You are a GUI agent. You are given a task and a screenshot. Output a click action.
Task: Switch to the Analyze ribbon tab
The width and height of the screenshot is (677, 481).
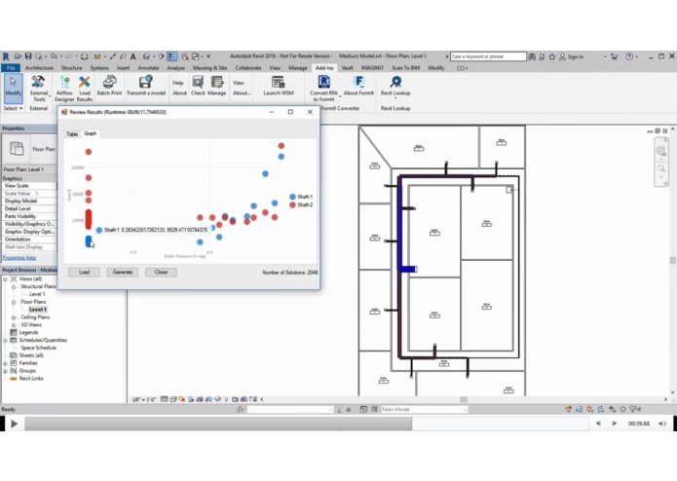[x=175, y=68]
